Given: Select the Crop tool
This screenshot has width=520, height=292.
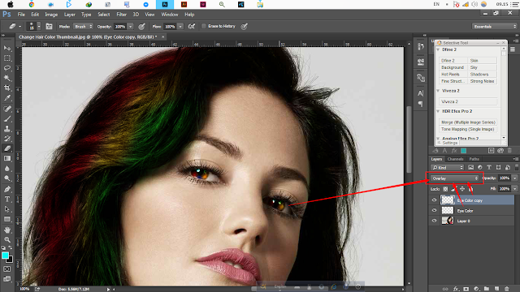Looking at the screenshot, I should tap(7, 88).
